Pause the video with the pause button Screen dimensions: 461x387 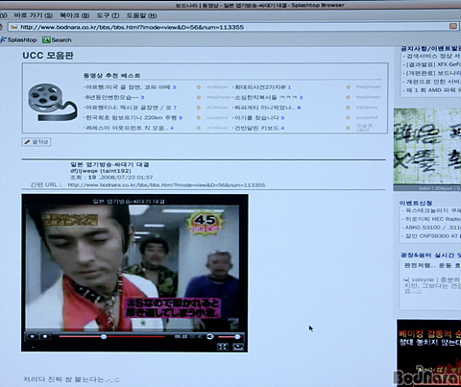[33, 336]
